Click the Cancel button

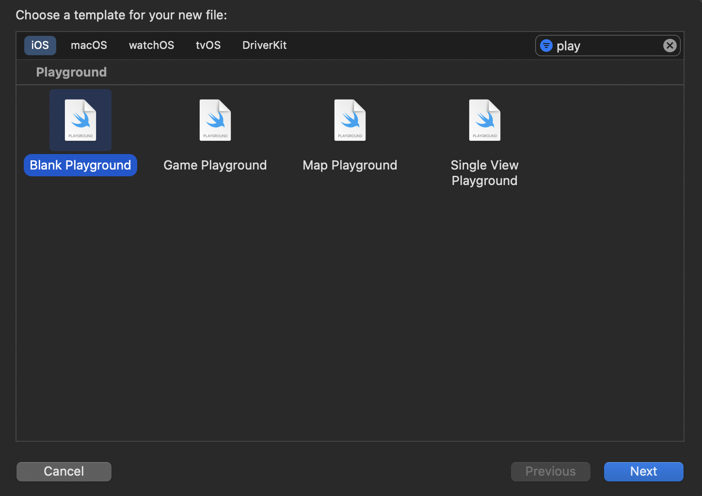64,471
